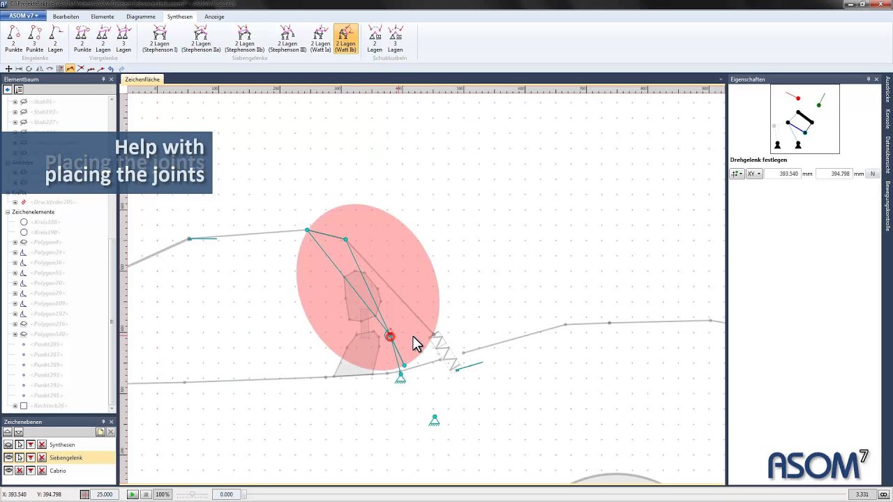Toggle selectability of Cabrio layer
Viewport: 893px width, 502px height.
tap(20, 471)
